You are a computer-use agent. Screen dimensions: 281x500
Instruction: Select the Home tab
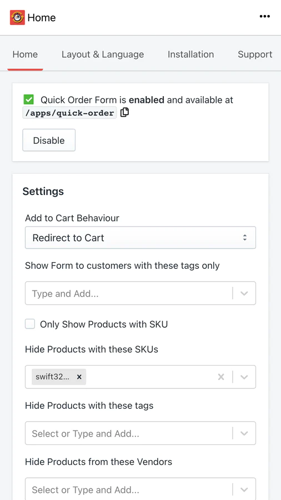(25, 54)
